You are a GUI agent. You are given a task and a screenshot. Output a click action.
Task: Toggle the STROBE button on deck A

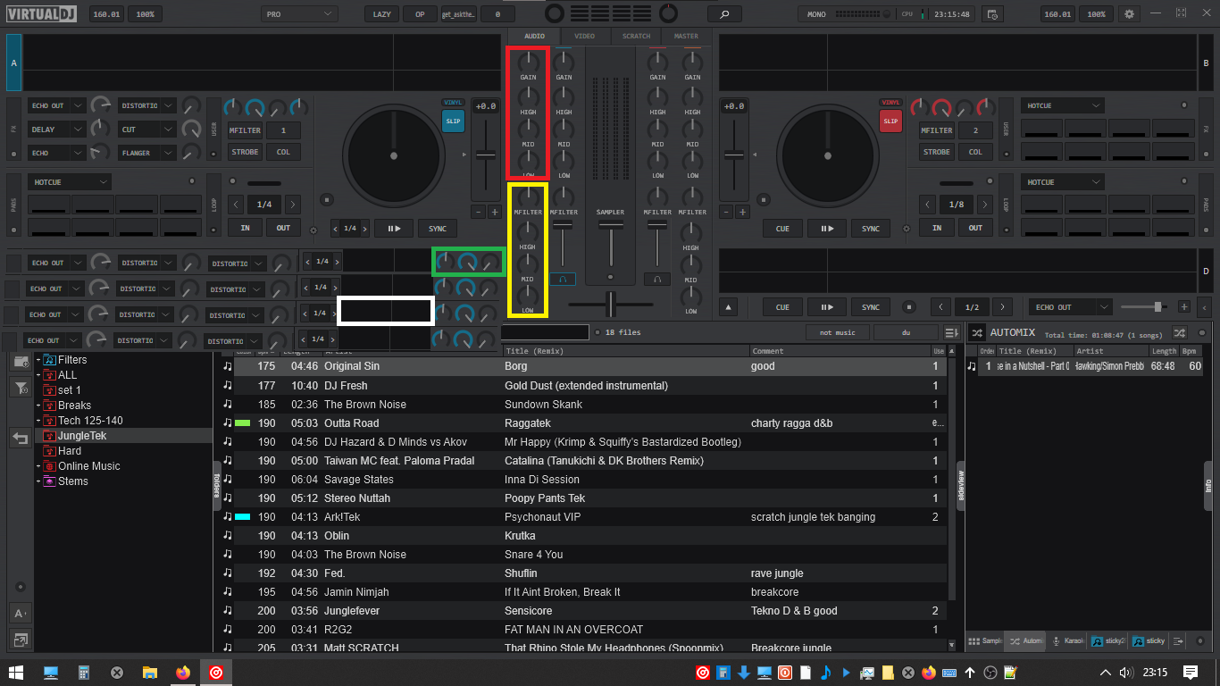(245, 152)
